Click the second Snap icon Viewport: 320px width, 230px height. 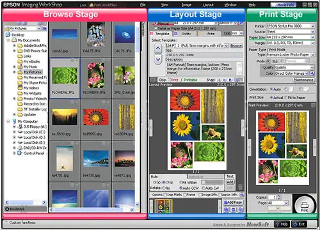(x=225, y=80)
